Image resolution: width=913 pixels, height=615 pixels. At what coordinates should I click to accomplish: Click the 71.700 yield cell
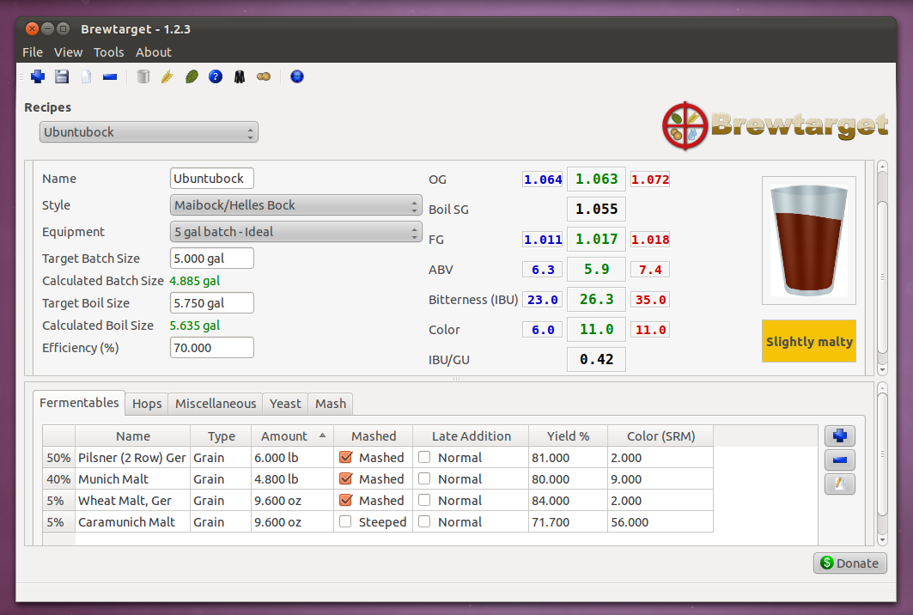point(569,522)
